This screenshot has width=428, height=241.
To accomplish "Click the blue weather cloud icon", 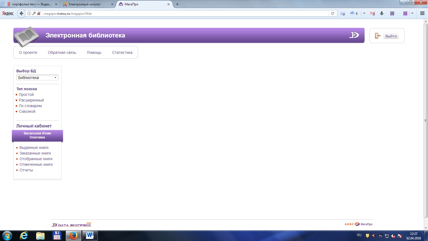I will coord(352,13).
